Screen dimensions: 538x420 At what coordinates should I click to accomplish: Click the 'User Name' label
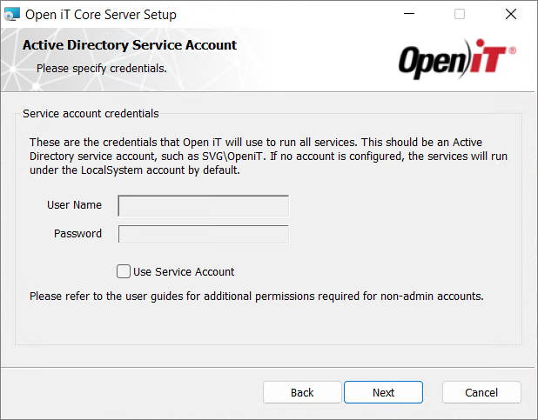tap(75, 204)
